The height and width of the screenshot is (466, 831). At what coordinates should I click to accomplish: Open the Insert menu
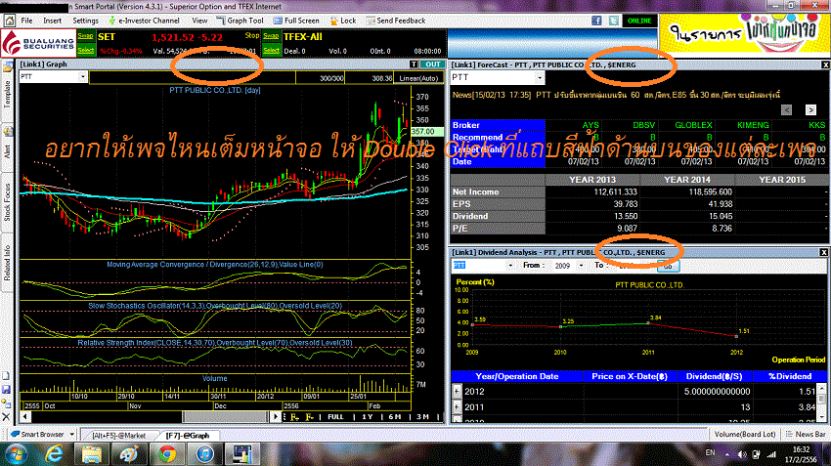click(x=53, y=21)
